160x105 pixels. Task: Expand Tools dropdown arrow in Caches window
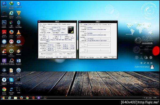click(101, 57)
